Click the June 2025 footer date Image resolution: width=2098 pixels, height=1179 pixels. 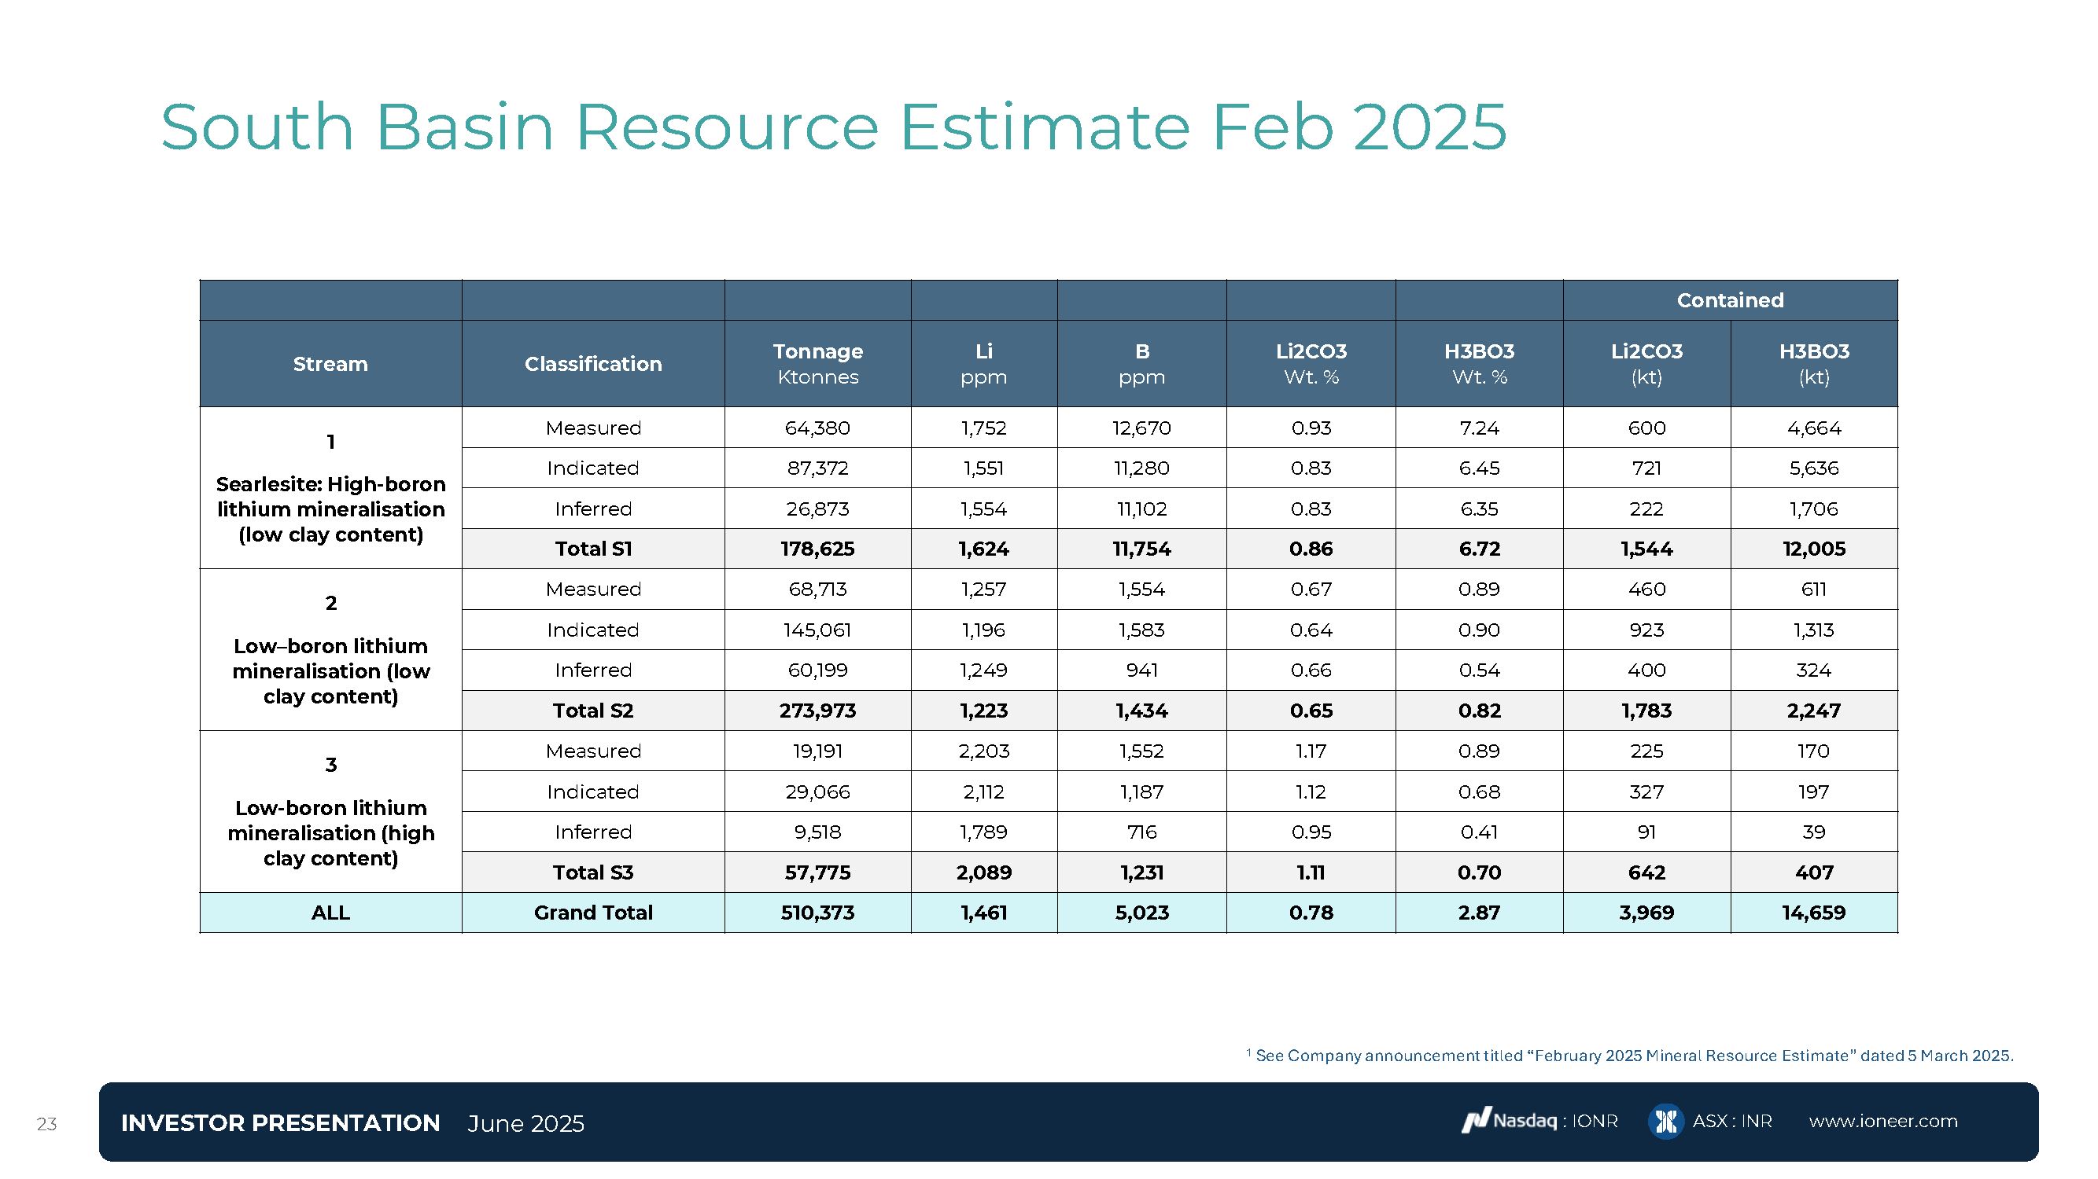pyautogui.click(x=525, y=1124)
